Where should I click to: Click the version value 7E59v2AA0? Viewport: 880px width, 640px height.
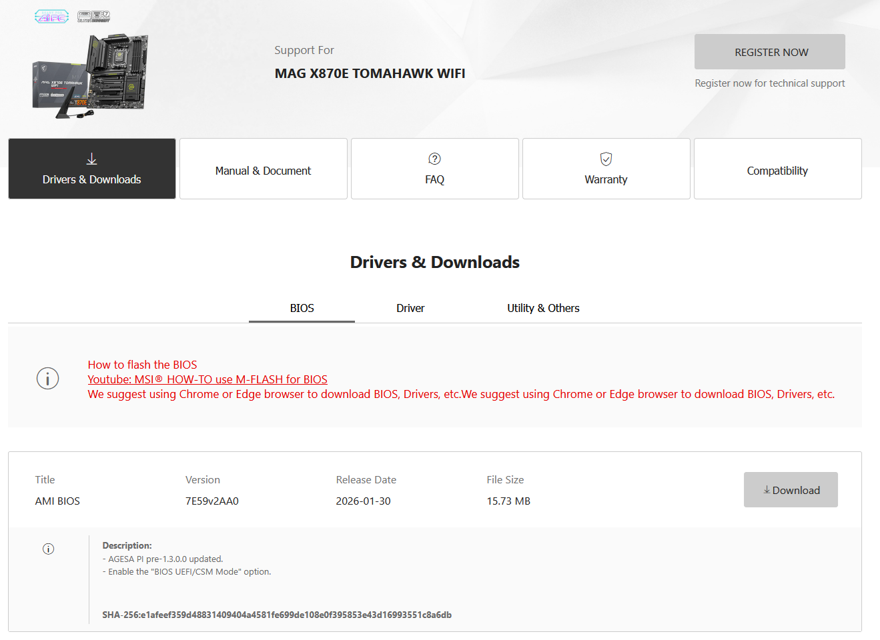coord(212,501)
